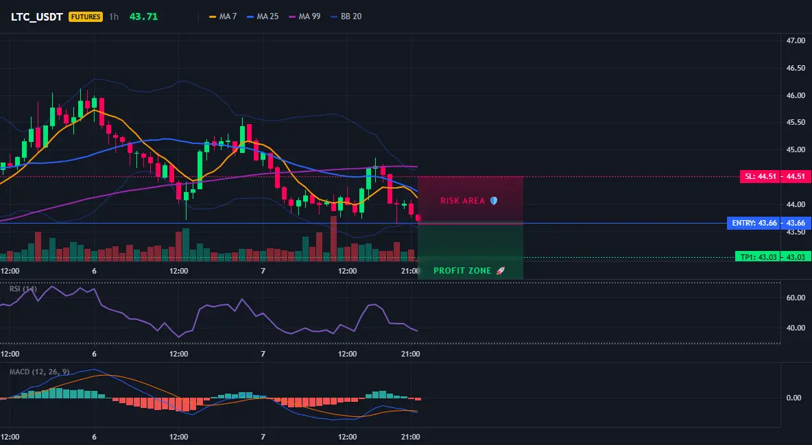Screen dimensions: 812x445
Task: Click the shield icon beside RISK AREA
Action: [x=494, y=200]
